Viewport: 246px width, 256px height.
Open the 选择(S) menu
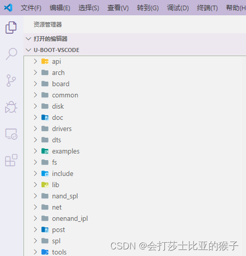pyautogui.click(x=89, y=8)
